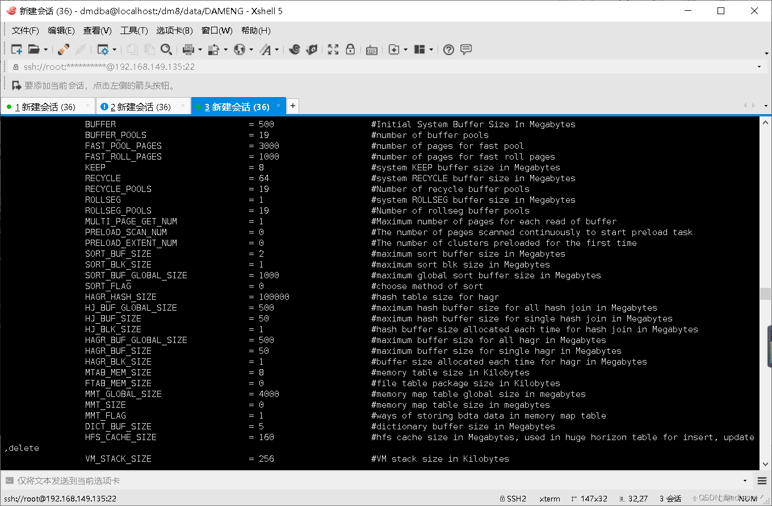Click the tab layout arrangement icon
Image resolution: width=772 pixels, height=506 pixels.
pyautogui.click(x=419, y=50)
